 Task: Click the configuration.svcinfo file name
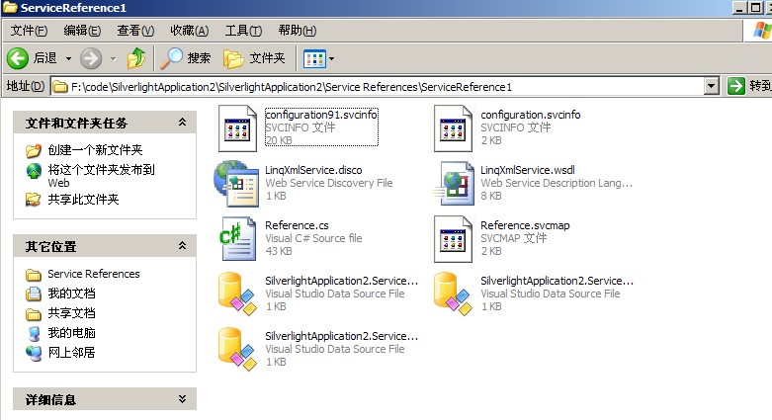click(530, 115)
